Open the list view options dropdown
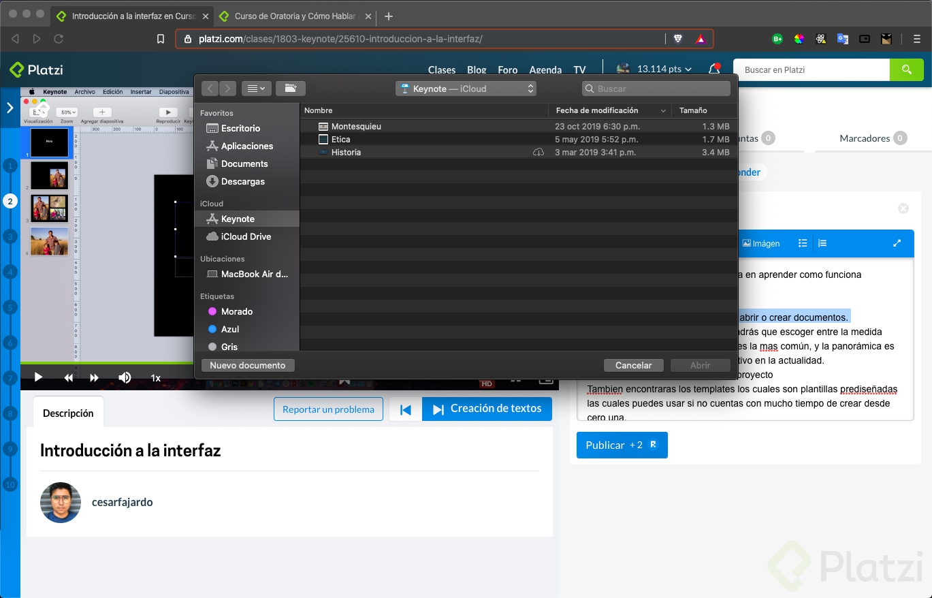 point(257,89)
